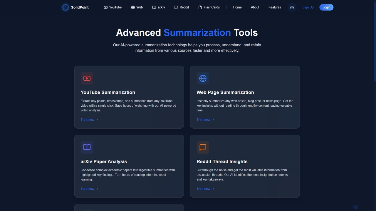Click Try it now under arXiv Paper Analysis
The image size is (376, 211).
pyautogui.click(x=88, y=189)
